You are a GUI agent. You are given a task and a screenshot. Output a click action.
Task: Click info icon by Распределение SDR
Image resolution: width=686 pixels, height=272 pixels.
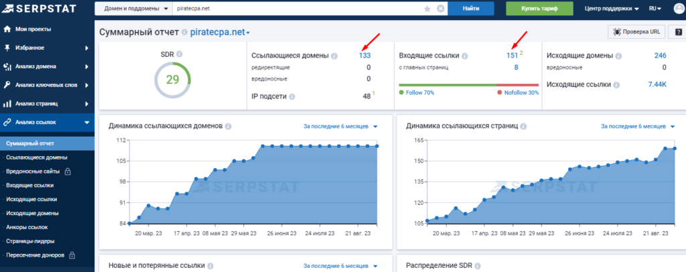[477, 266]
